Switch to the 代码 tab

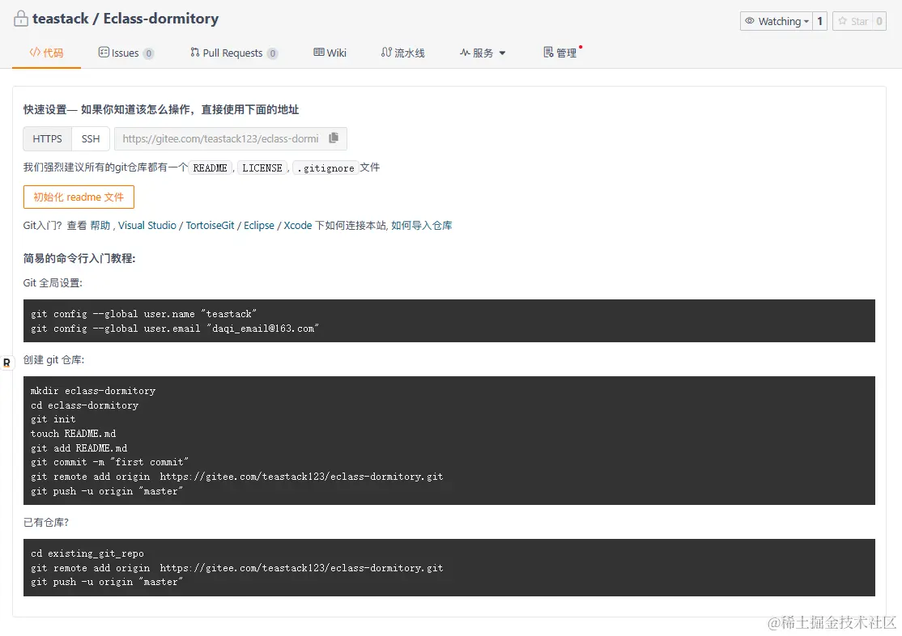coord(47,53)
